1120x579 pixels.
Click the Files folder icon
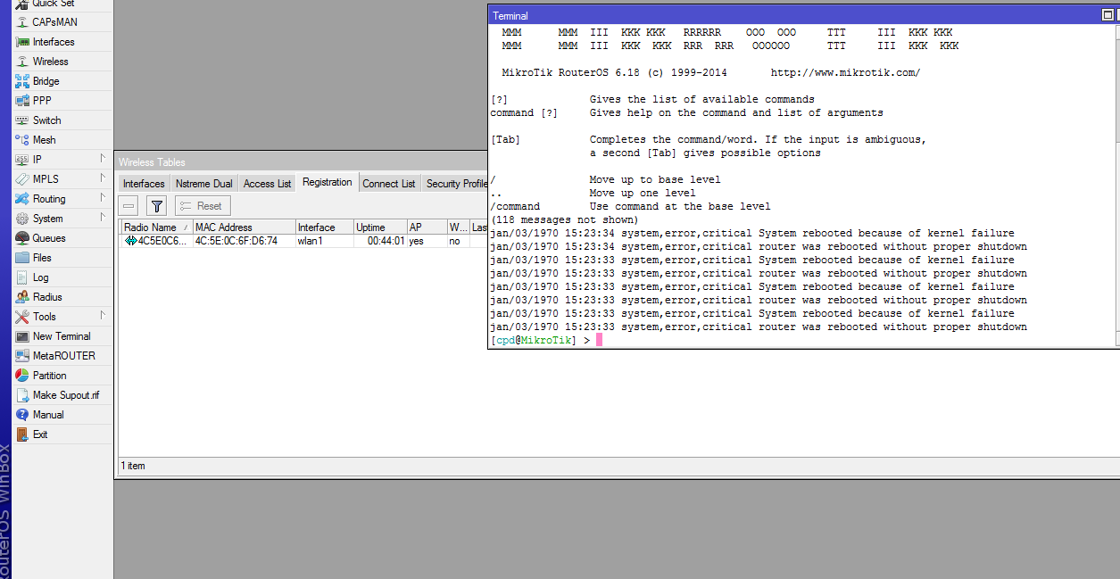pyautogui.click(x=22, y=258)
